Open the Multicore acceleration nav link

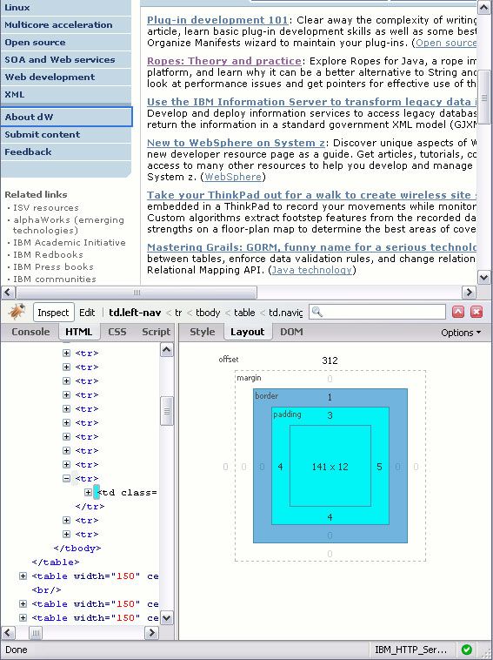click(x=58, y=25)
